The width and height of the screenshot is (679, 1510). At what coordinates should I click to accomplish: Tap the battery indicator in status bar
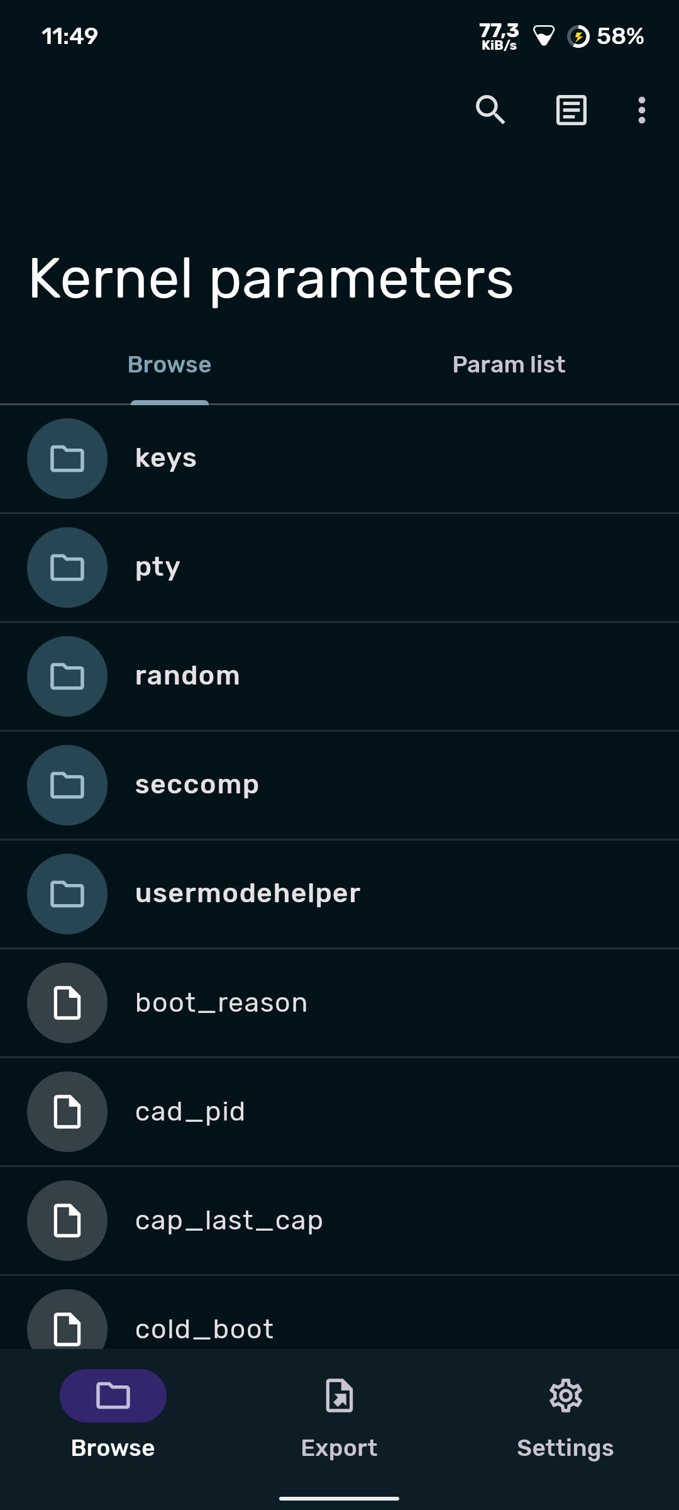[605, 36]
